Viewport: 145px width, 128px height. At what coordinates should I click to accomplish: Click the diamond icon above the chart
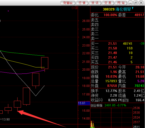[x=73, y=8]
